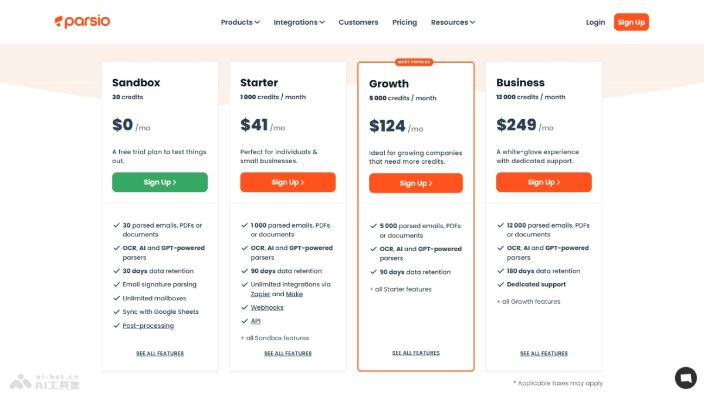Viewport: 704px width, 396px height.
Task: Expand the Integrations dropdown menu
Action: 299,22
